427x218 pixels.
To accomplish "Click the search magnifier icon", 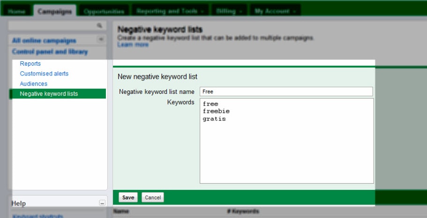I will 99,25.
